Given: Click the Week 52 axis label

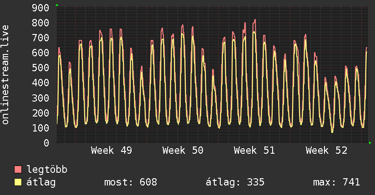Looking at the screenshot, I should pos(326,151).
